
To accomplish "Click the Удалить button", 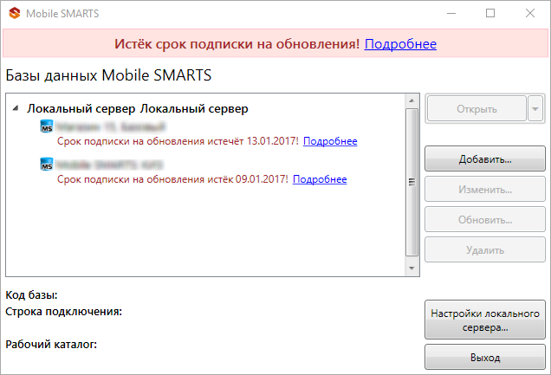I will click(x=485, y=250).
